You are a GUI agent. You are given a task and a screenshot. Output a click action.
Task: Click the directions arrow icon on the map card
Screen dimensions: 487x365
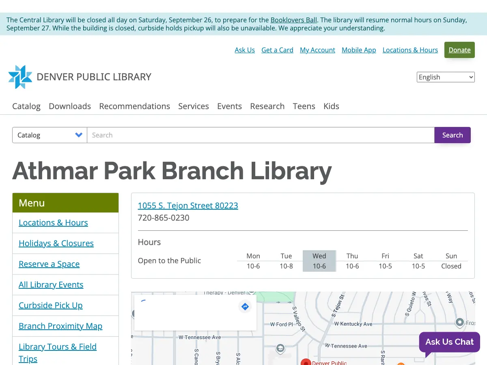(x=245, y=307)
